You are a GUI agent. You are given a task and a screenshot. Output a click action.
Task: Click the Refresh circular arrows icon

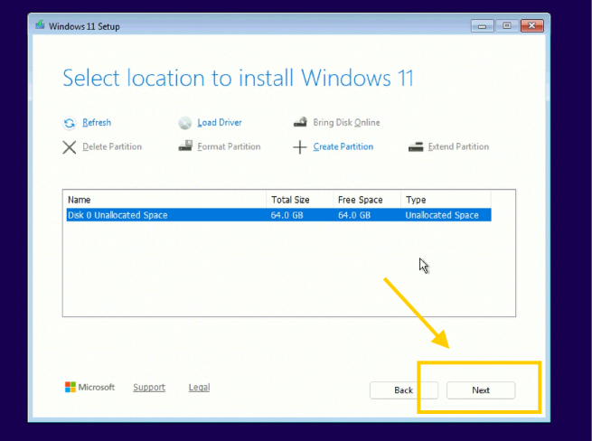(x=69, y=123)
